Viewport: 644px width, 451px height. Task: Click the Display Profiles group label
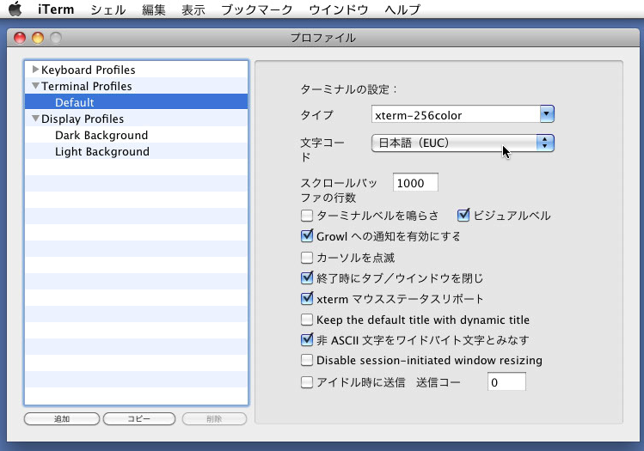(83, 119)
